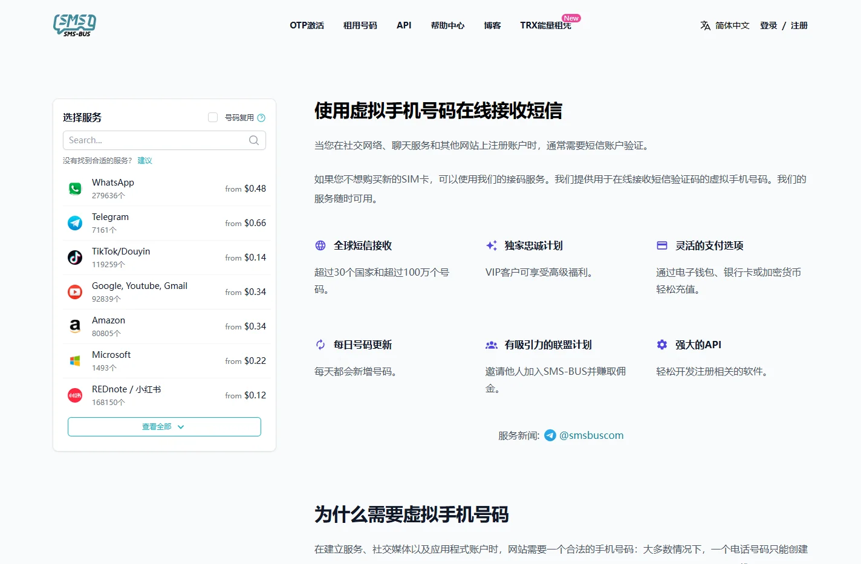This screenshot has height=564, width=861.
Task: Open the TRX能量租凭 menu item
Action: point(545,25)
